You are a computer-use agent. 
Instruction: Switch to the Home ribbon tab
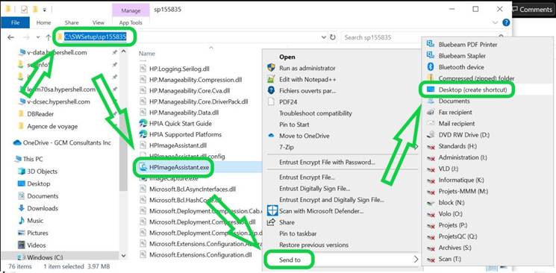(43, 22)
